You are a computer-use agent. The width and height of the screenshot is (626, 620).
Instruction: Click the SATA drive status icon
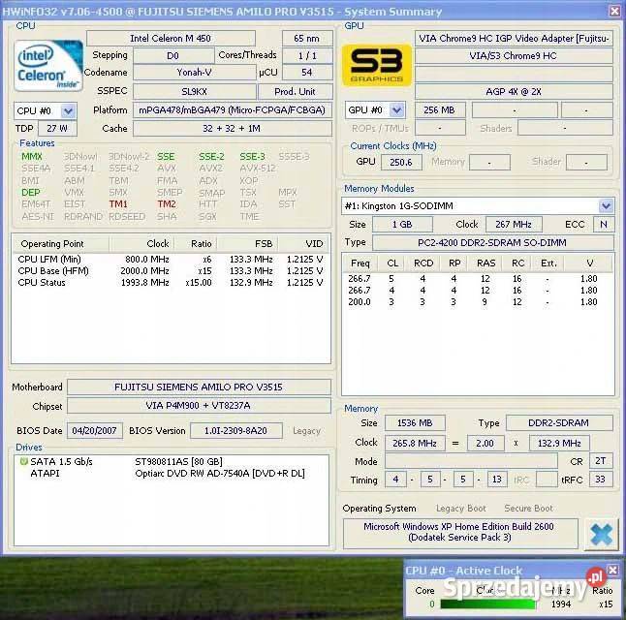23,461
